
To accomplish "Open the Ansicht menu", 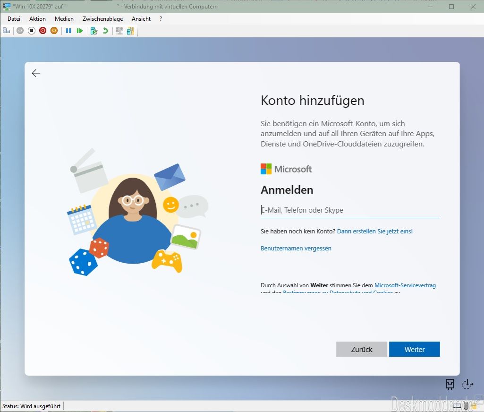I will (x=141, y=19).
